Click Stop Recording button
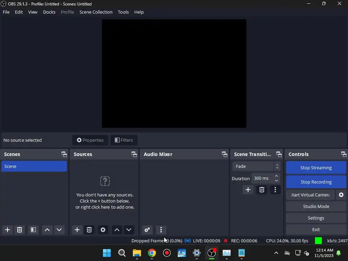The height and width of the screenshot is (261, 348). click(316, 182)
